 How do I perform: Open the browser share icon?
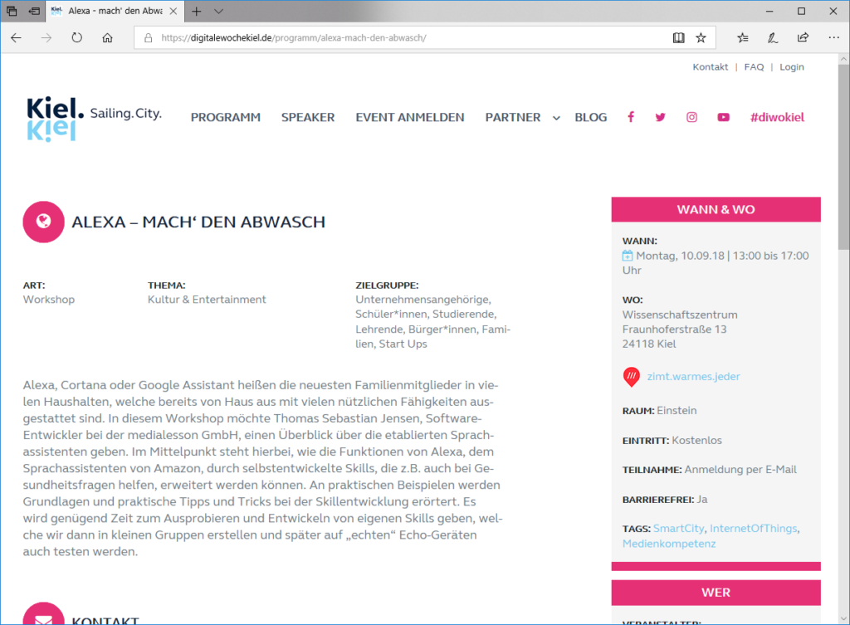click(x=803, y=37)
